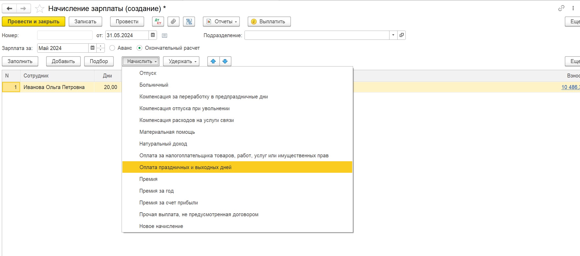Select Компенсация отпуска при увольнении
Image resolution: width=580 pixels, height=256 pixels.
tap(237, 108)
